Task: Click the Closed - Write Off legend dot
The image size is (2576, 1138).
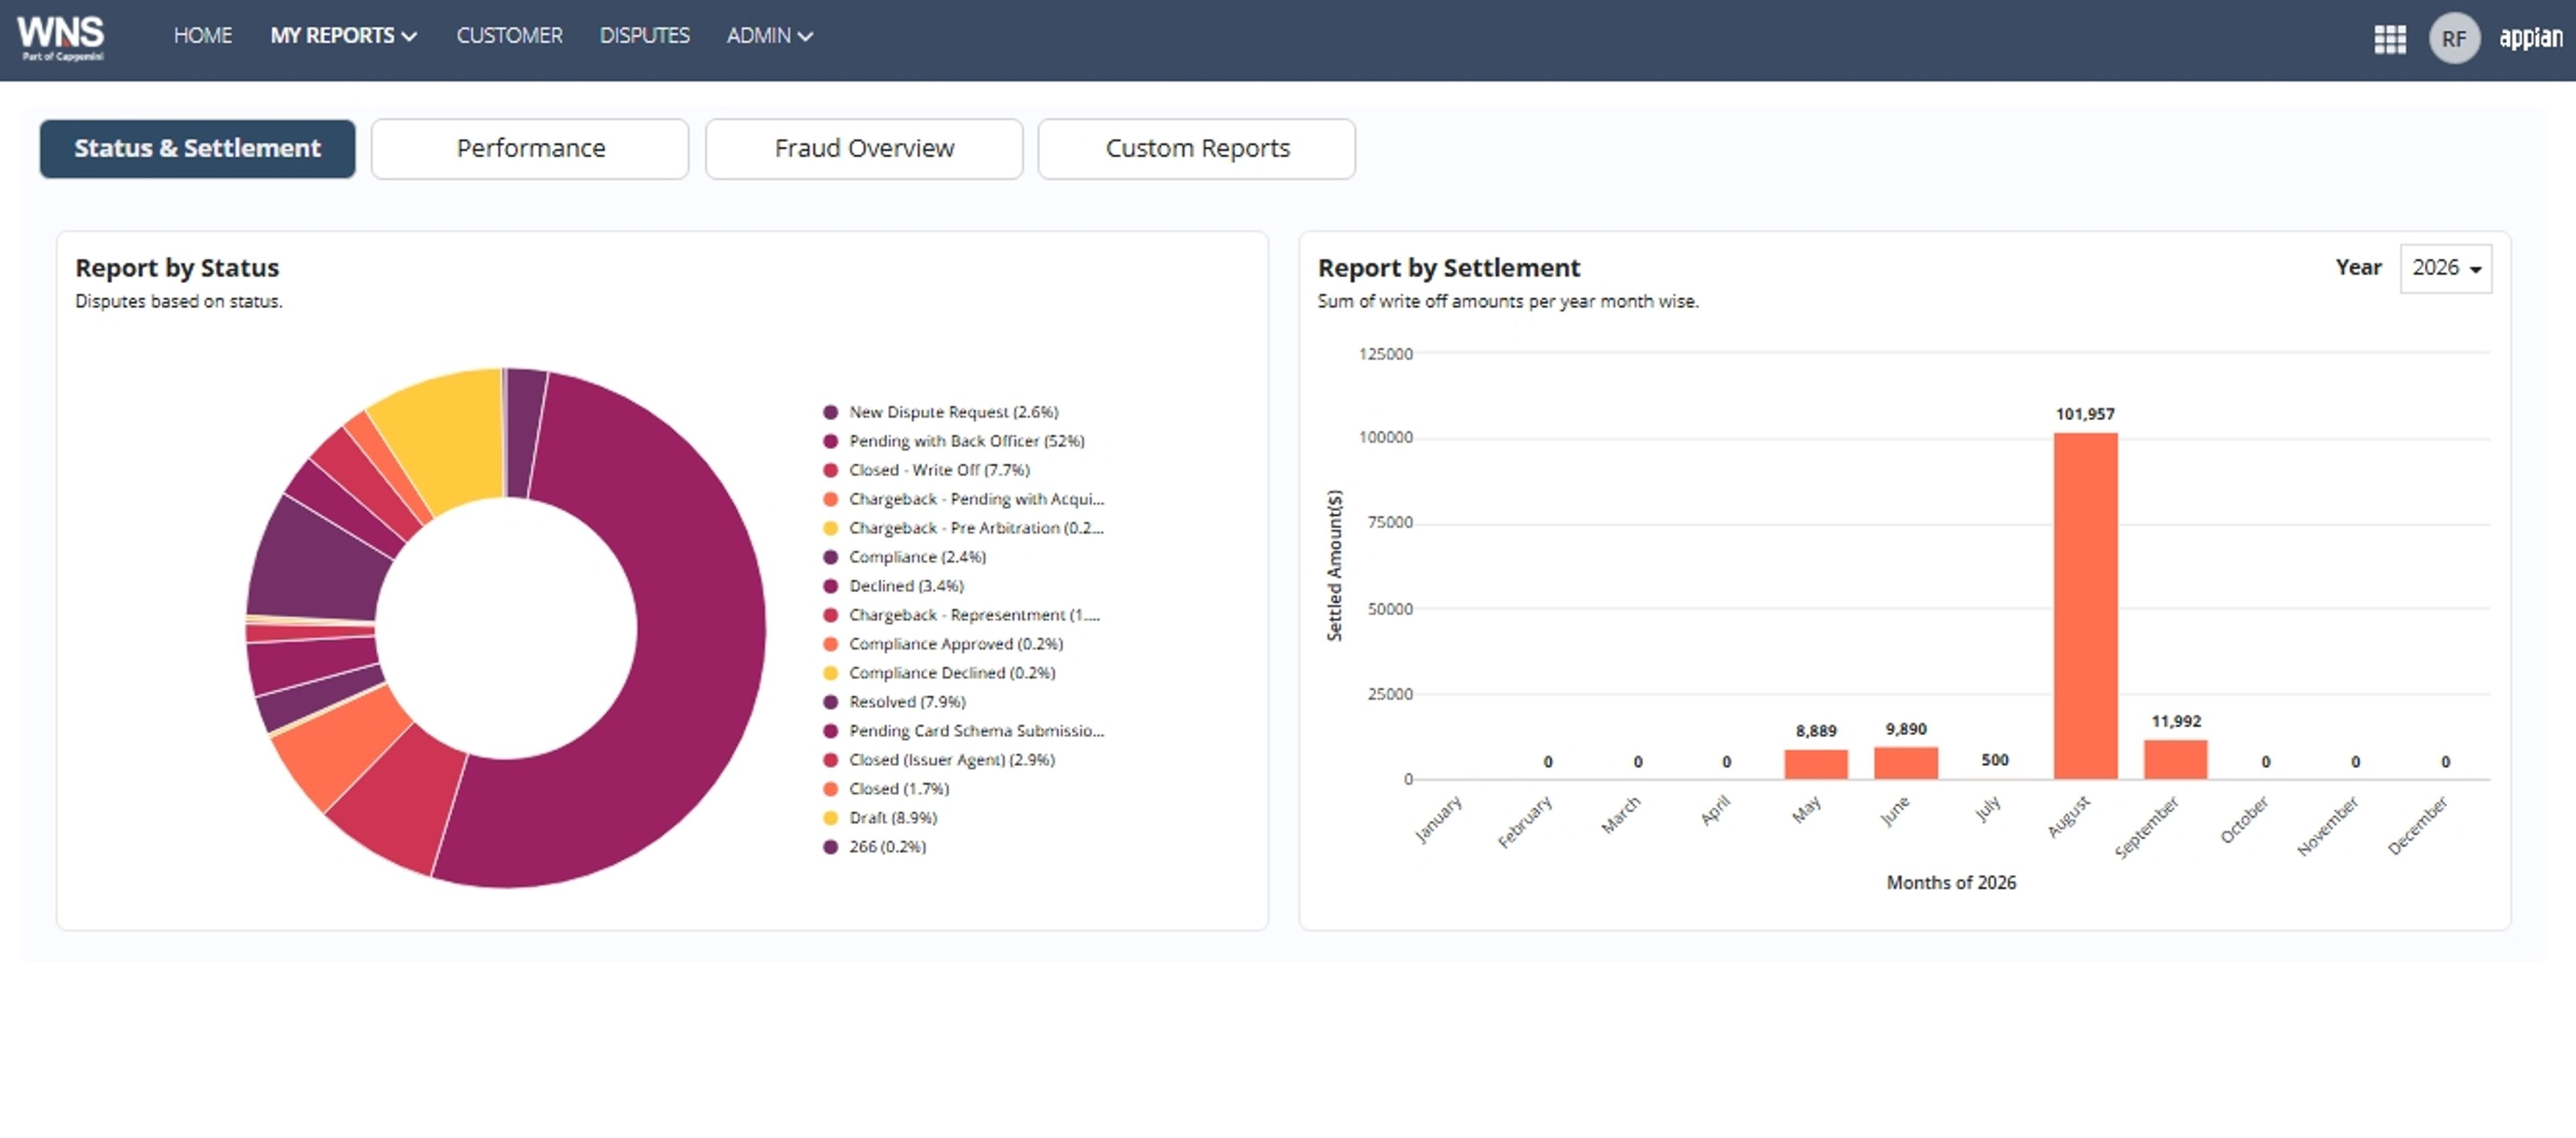Action: pyautogui.click(x=830, y=470)
